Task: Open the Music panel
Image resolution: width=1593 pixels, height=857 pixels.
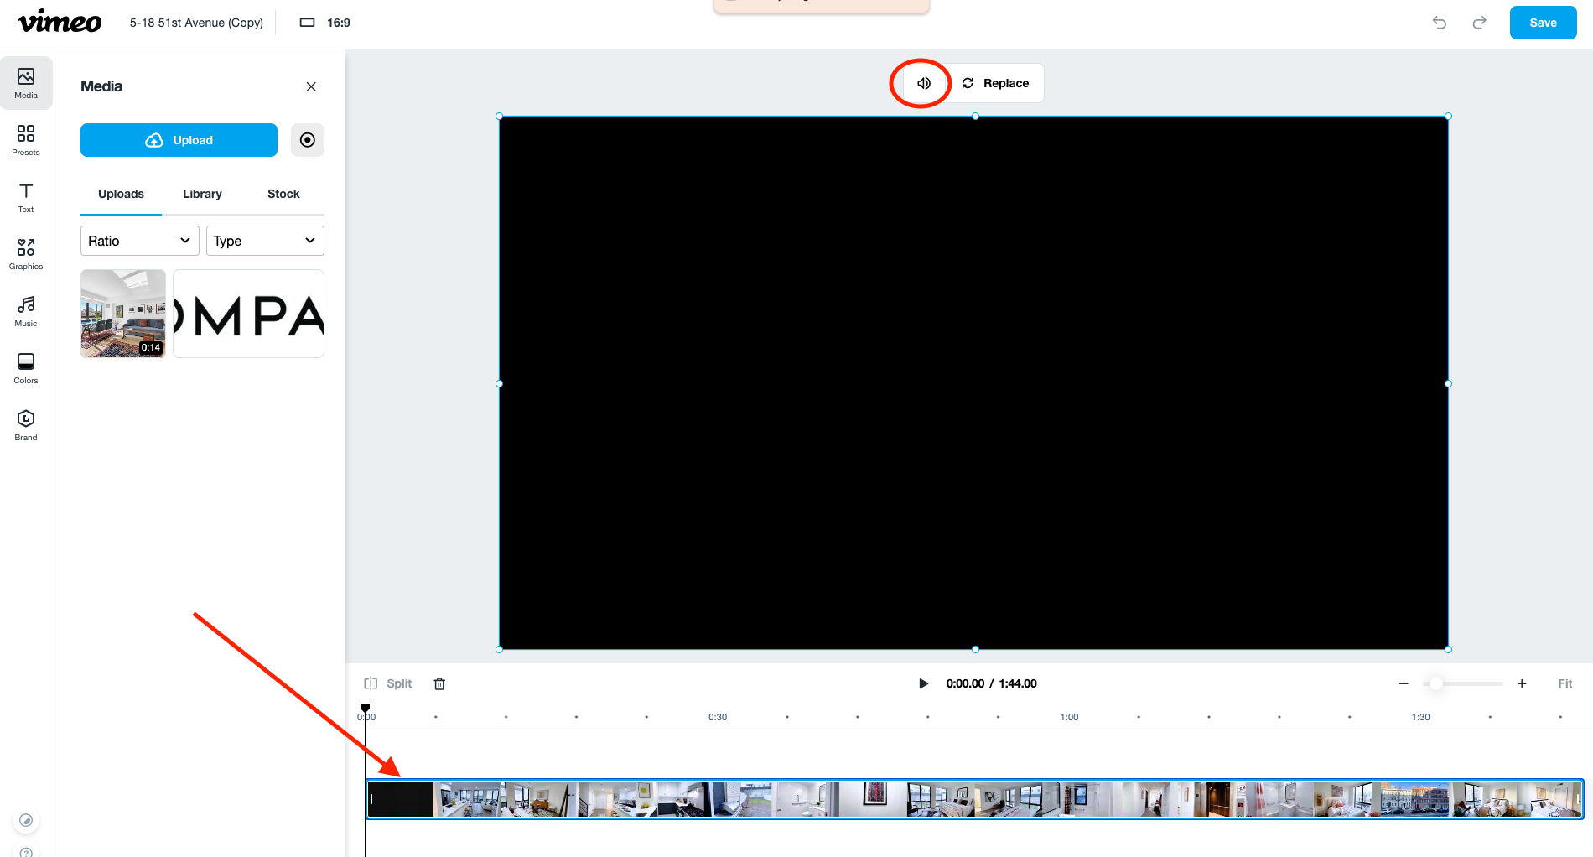Action: coord(26,311)
